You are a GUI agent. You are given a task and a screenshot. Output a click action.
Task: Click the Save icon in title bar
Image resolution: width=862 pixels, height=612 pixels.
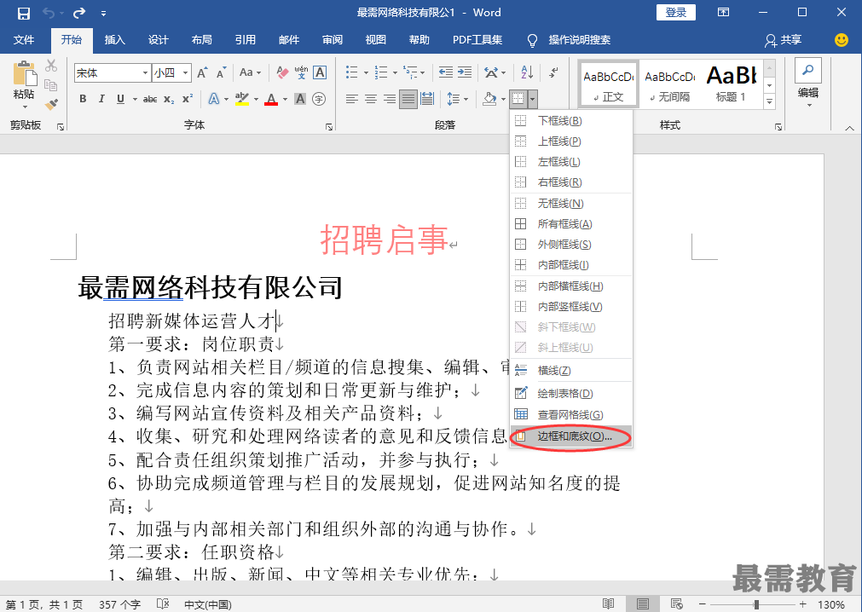(x=24, y=13)
